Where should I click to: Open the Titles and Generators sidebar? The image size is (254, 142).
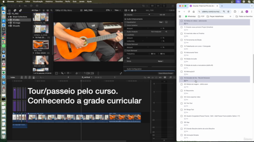(x=20, y=10)
